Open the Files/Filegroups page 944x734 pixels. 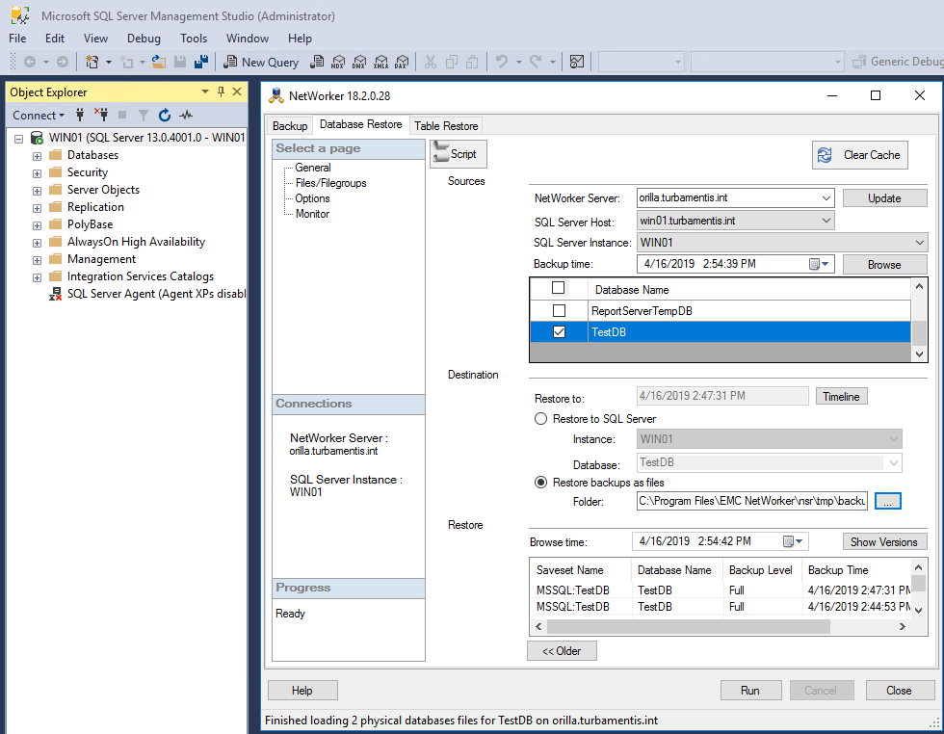(330, 183)
